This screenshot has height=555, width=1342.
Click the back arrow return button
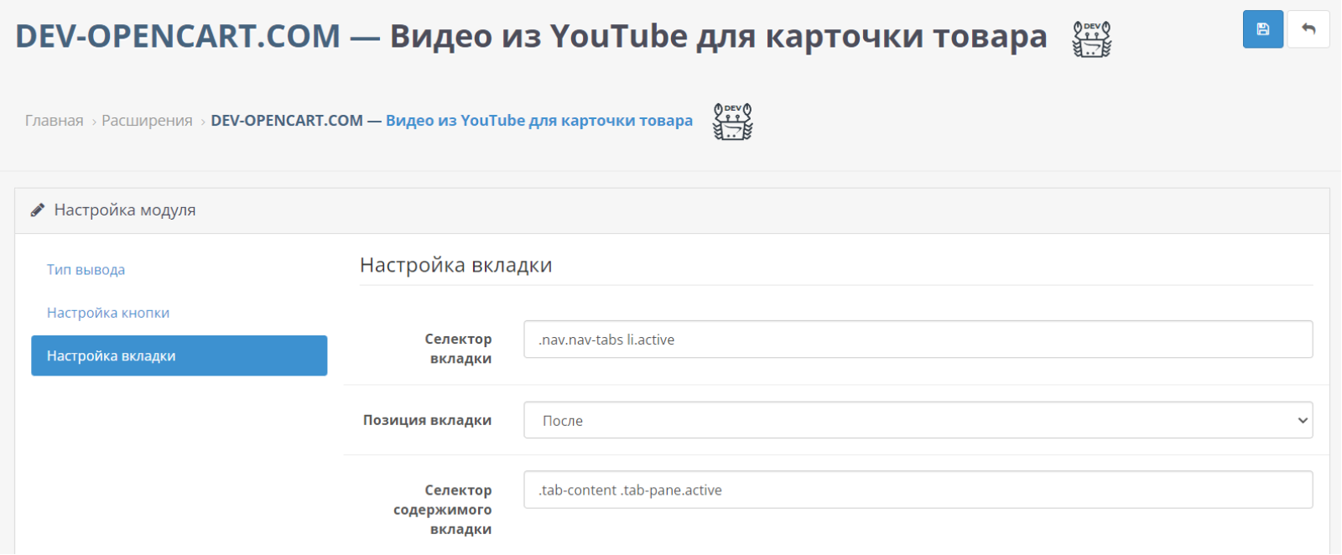[1308, 29]
